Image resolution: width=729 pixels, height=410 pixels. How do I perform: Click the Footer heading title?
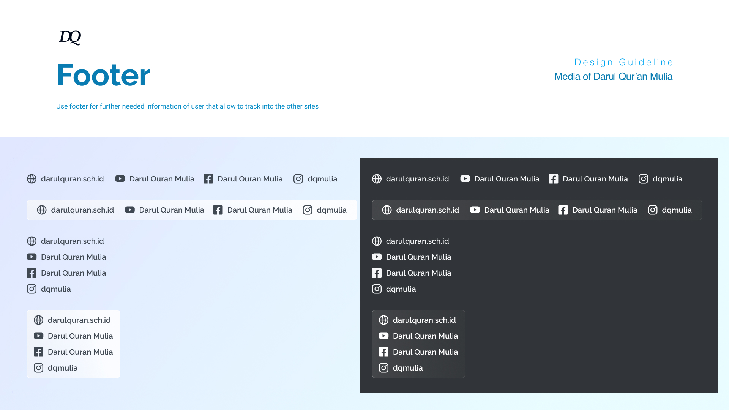pos(104,75)
